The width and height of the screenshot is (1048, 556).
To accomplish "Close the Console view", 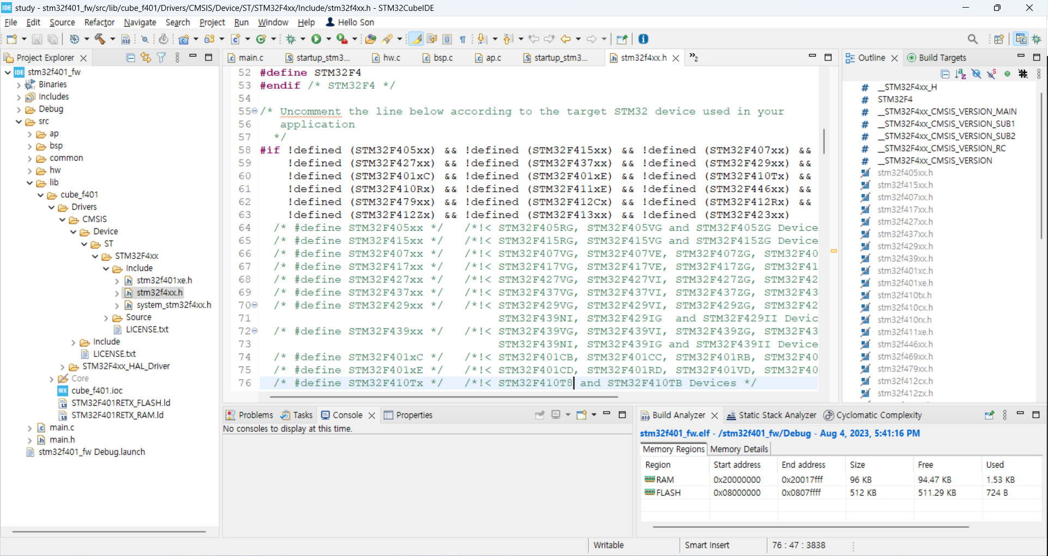I will point(371,416).
